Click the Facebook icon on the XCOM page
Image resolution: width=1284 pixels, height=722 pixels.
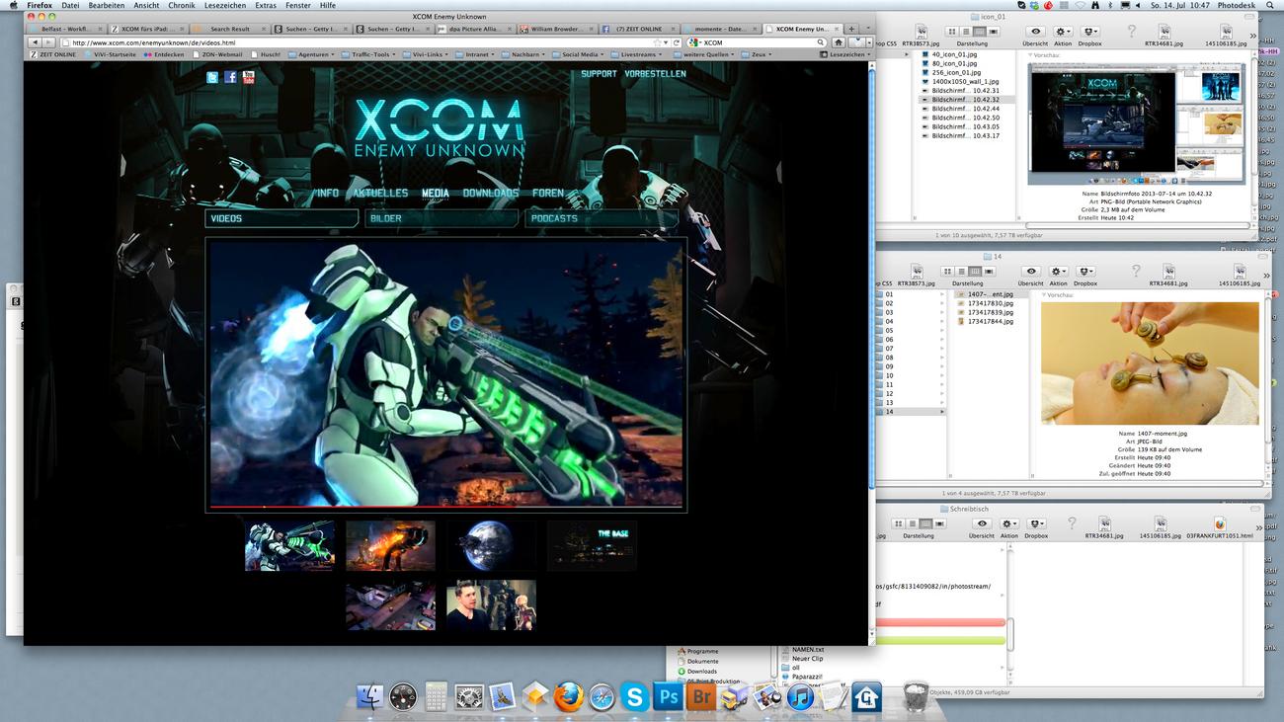point(230,78)
